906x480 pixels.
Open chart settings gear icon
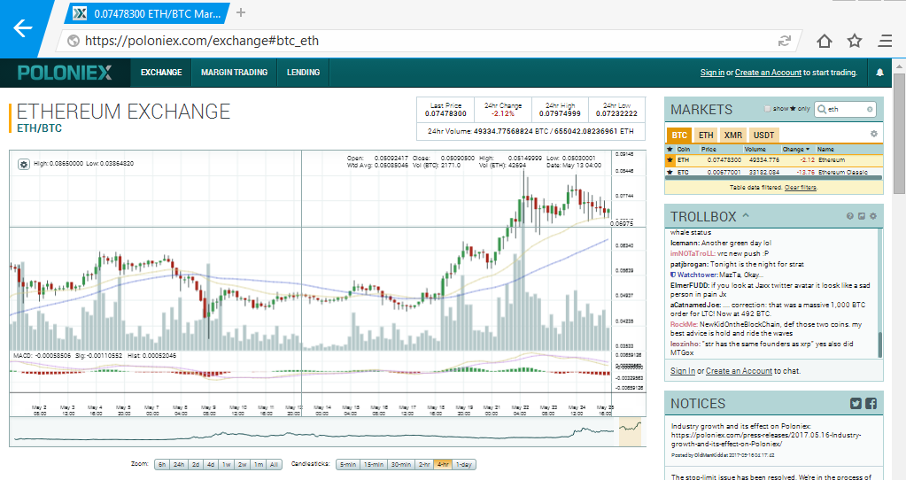[x=24, y=165]
